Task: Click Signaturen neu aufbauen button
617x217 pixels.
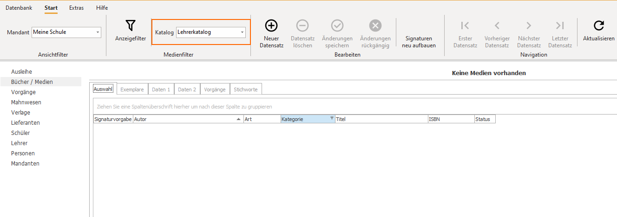Action: [x=419, y=42]
